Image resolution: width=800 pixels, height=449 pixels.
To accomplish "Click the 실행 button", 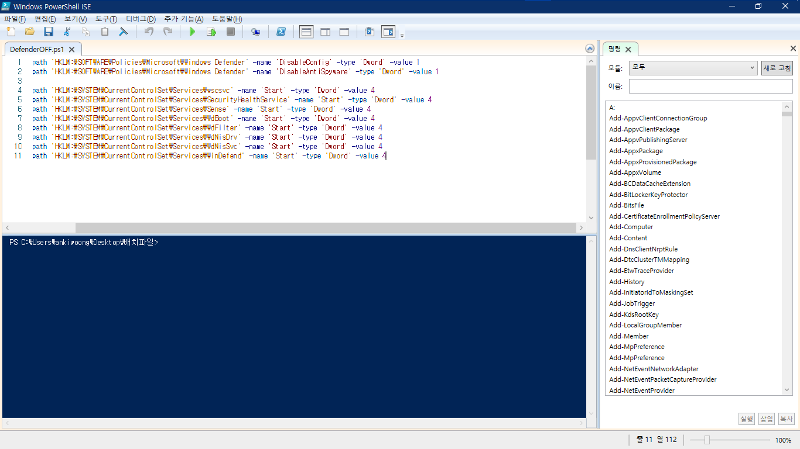I will pos(746,419).
